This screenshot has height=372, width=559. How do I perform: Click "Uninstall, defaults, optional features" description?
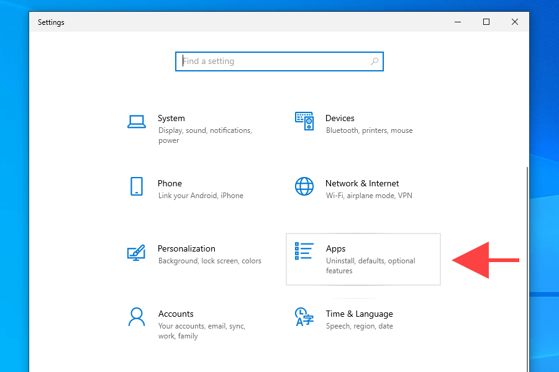(370, 266)
